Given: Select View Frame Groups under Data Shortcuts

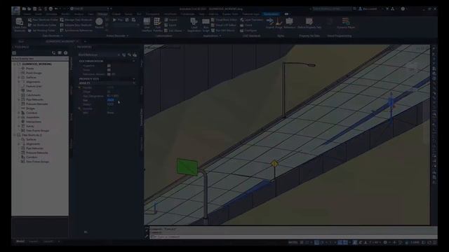Looking at the screenshot, I should click(37, 162).
